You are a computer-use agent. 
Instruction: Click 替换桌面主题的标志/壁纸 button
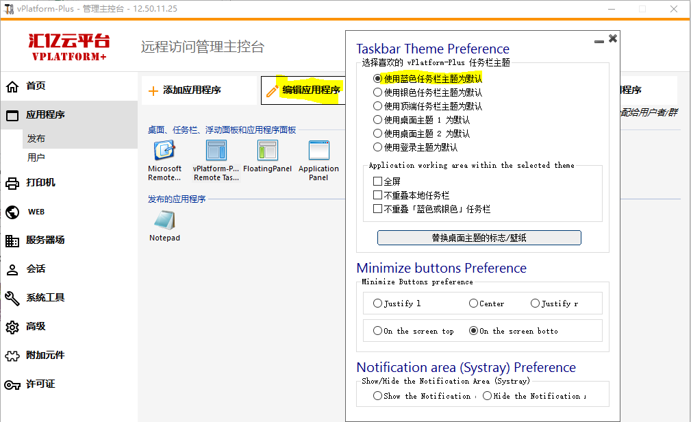pos(479,238)
